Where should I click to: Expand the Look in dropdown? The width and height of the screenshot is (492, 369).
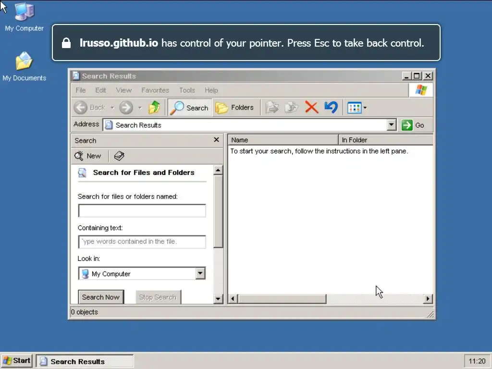[200, 273]
